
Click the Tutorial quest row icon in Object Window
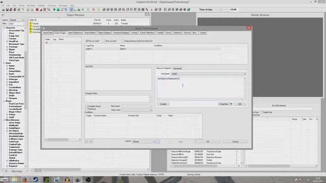[x=31, y=24]
